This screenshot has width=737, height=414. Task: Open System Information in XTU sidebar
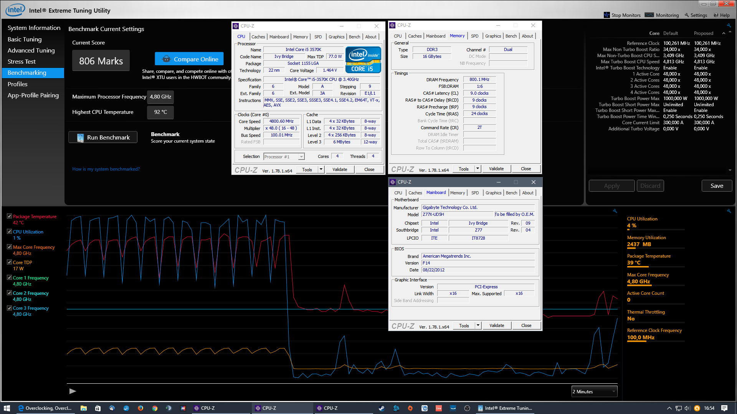point(34,28)
